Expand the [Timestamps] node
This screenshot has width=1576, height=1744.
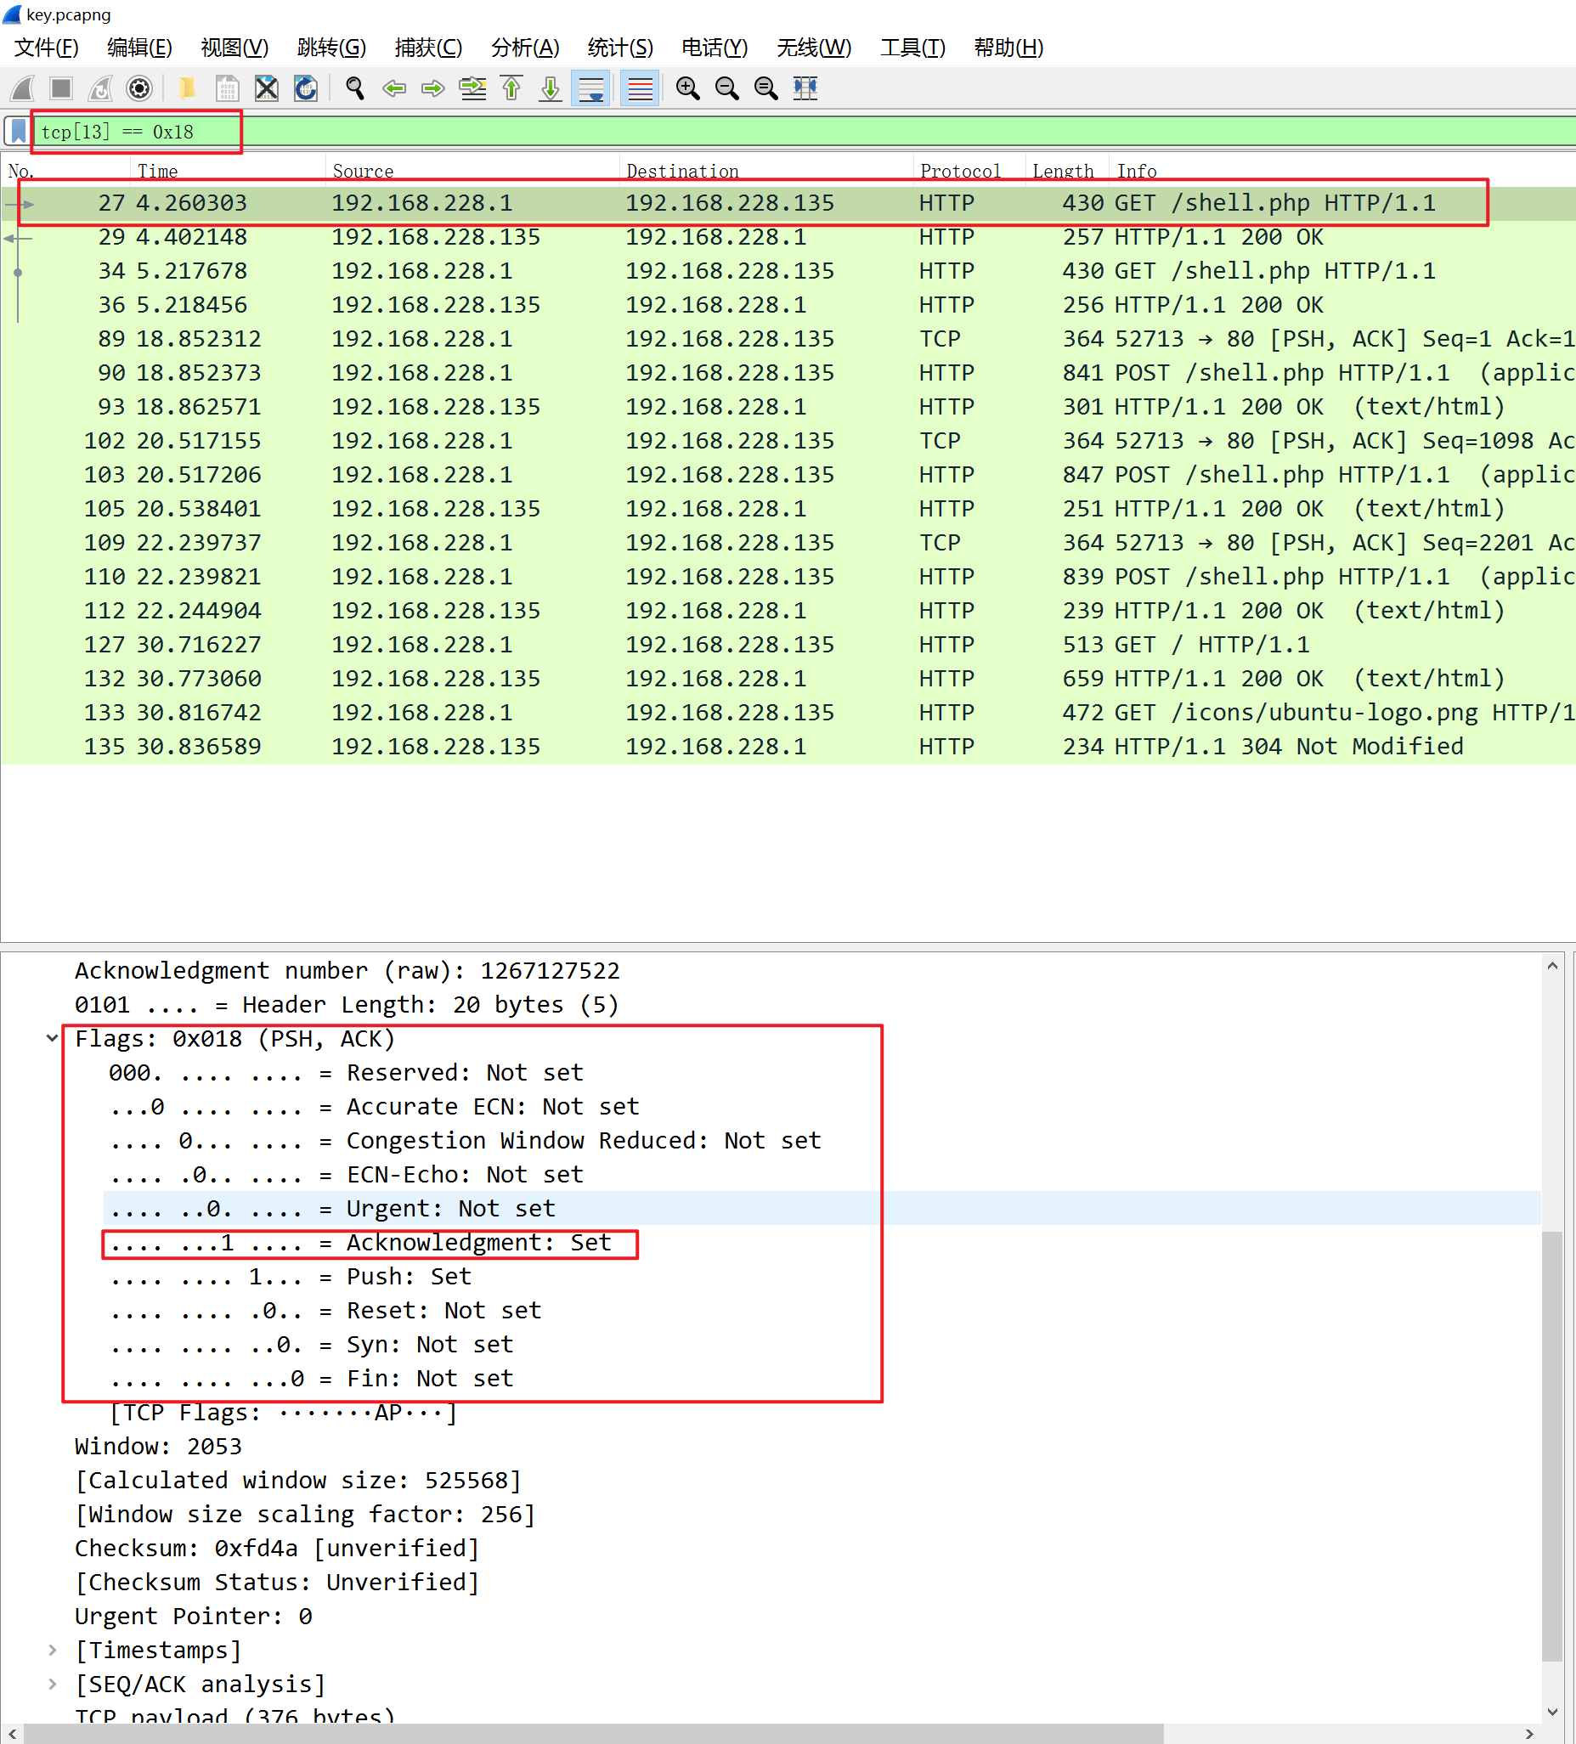52,1650
